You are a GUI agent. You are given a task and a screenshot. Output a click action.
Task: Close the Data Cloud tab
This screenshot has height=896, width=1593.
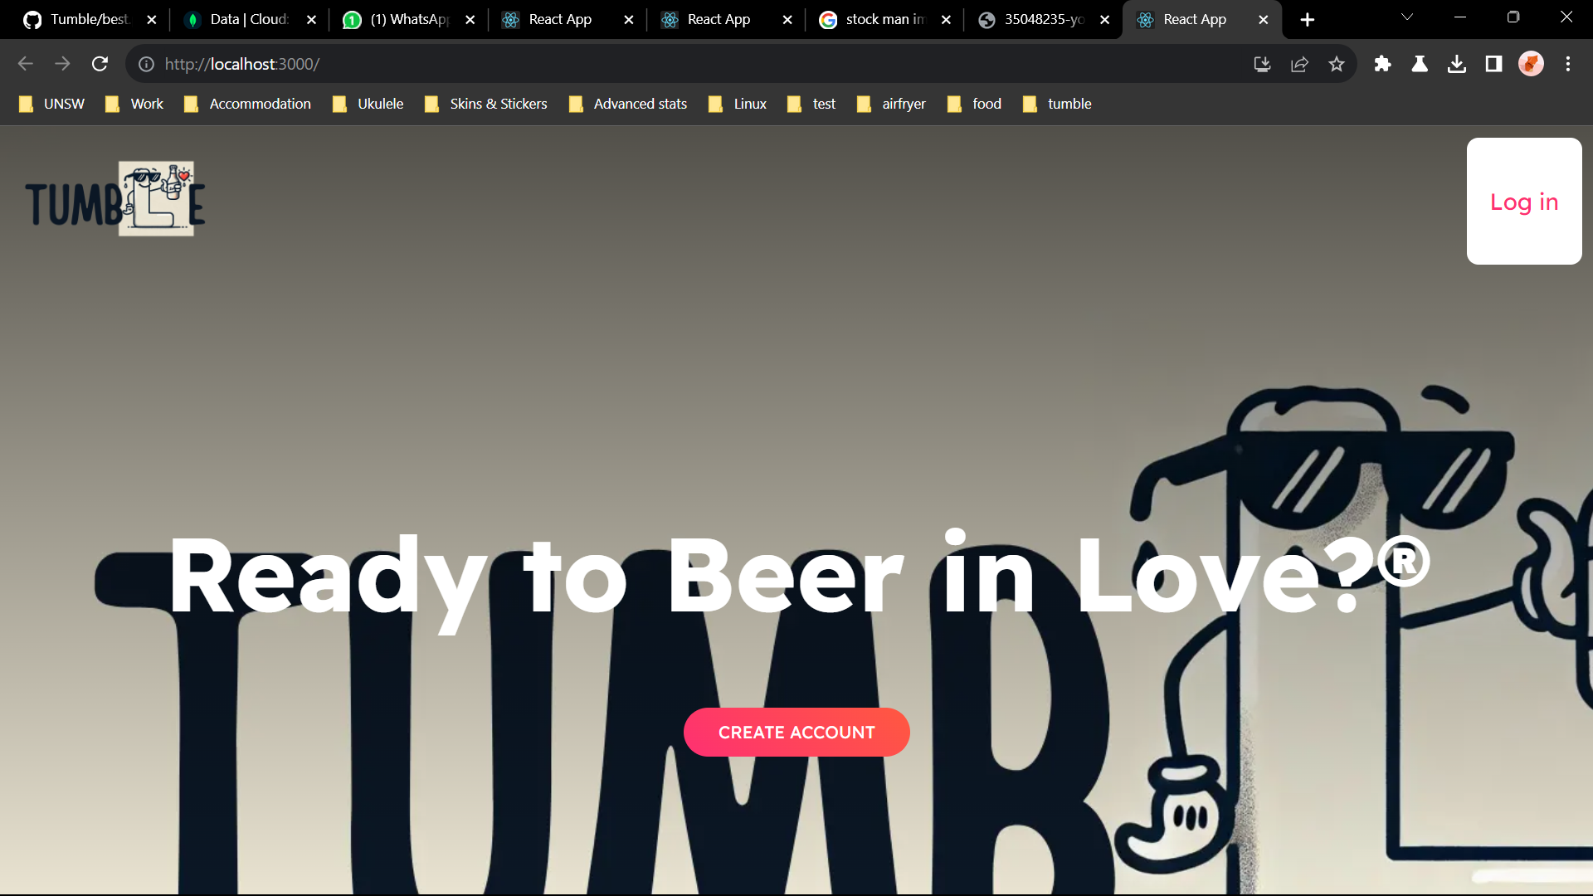[311, 19]
